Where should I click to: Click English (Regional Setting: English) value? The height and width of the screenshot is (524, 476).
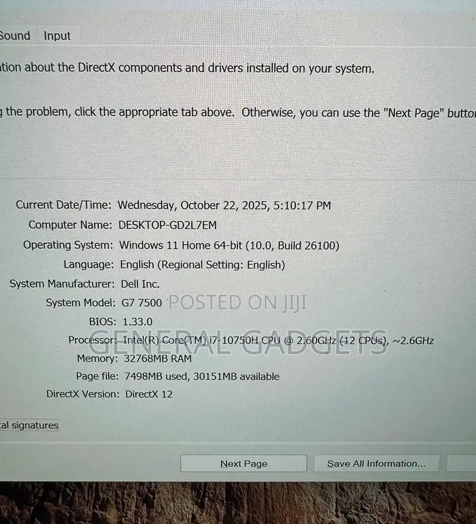pyautogui.click(x=202, y=265)
